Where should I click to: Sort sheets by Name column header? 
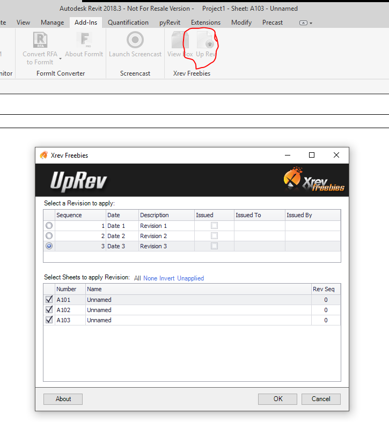tap(199, 289)
